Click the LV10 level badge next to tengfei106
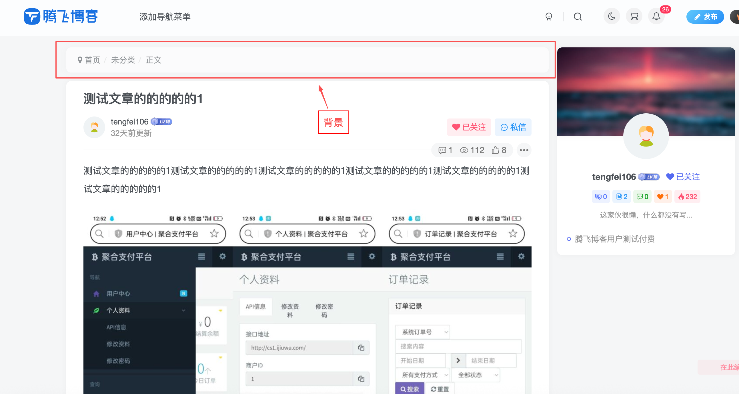Viewport: 739px width, 394px height. pos(161,122)
